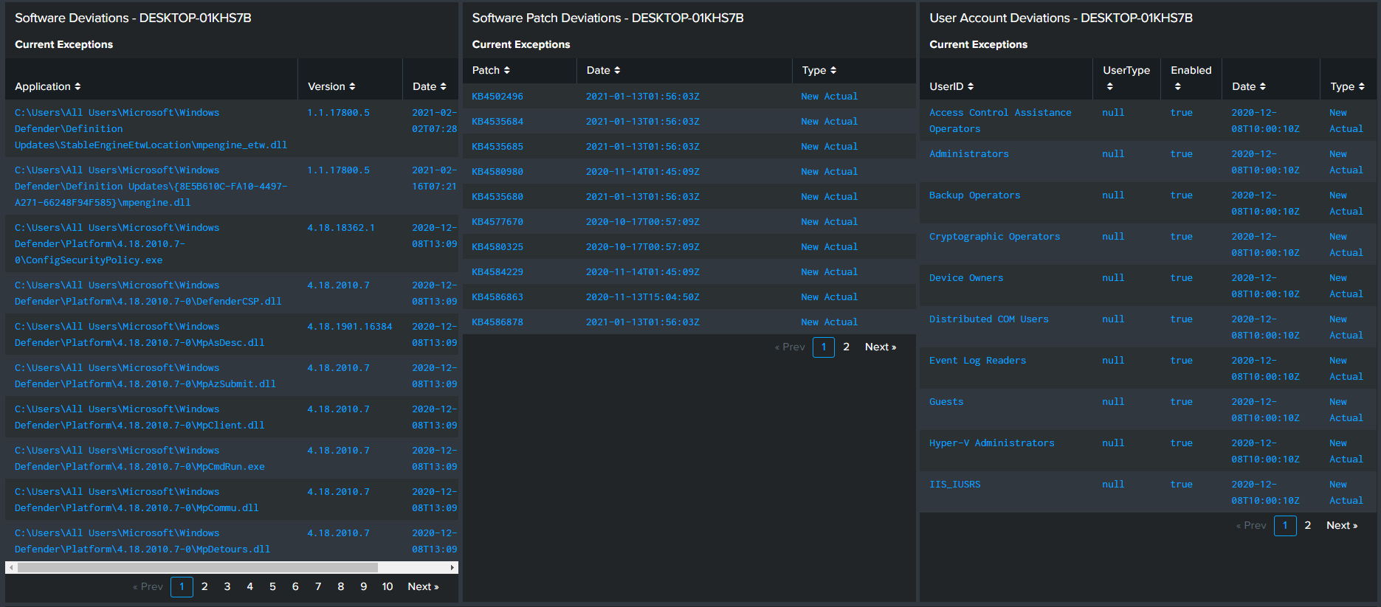The height and width of the screenshot is (607, 1381).
Task: Open patch KB4586863 row
Action: pos(689,296)
